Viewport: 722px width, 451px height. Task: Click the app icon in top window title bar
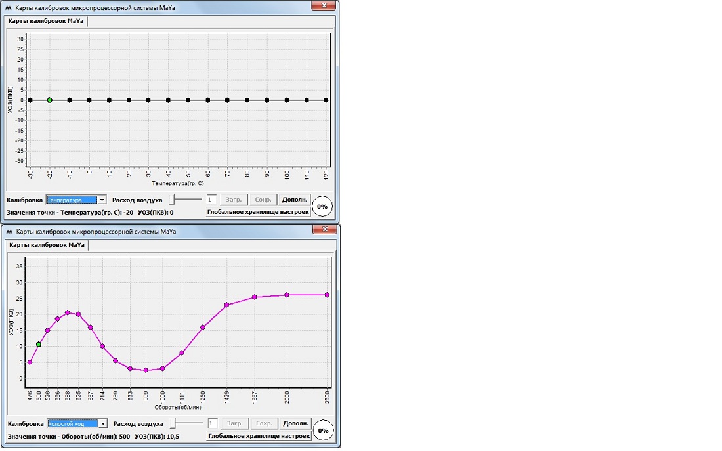9,5
